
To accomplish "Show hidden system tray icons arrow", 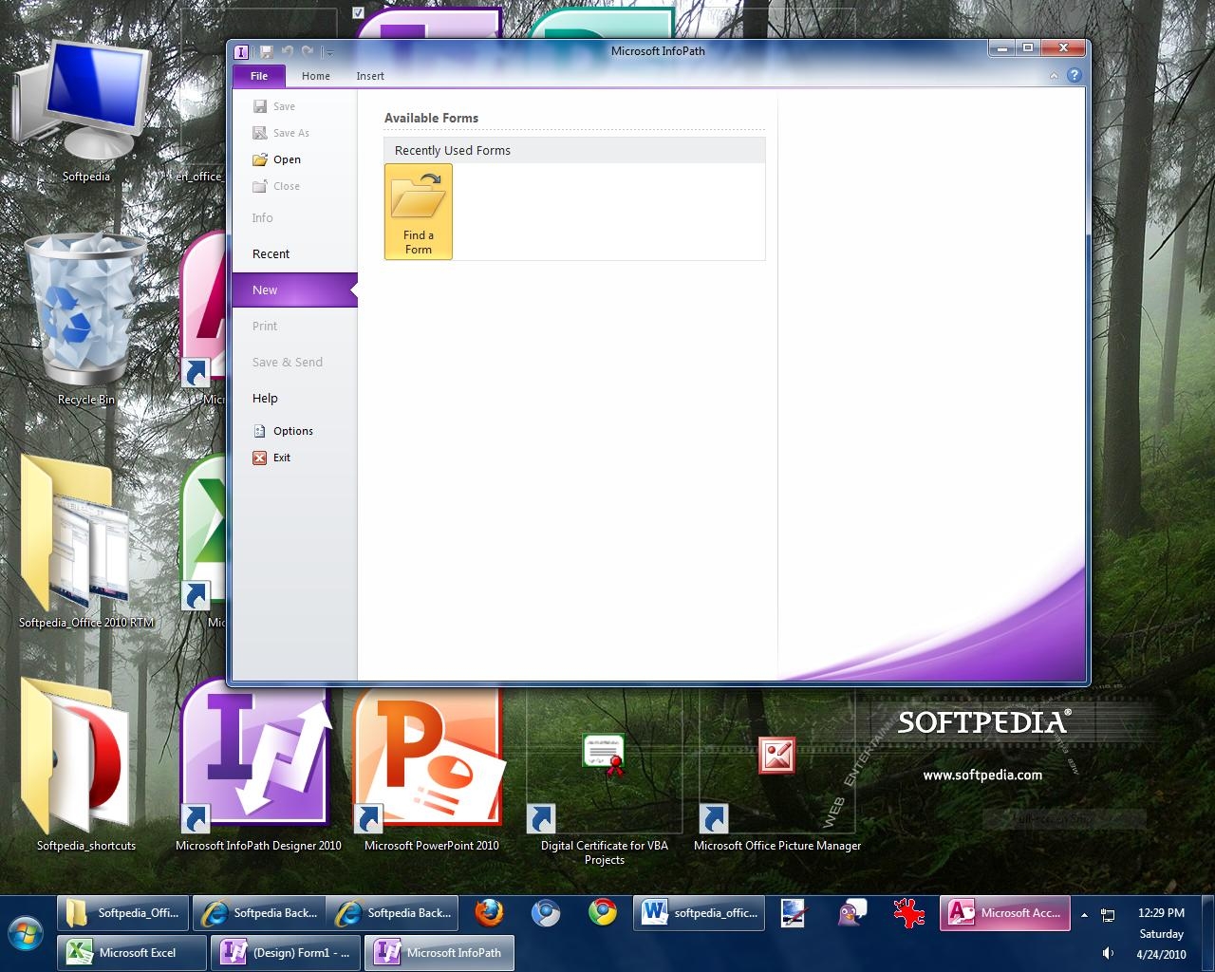I will (x=1084, y=915).
